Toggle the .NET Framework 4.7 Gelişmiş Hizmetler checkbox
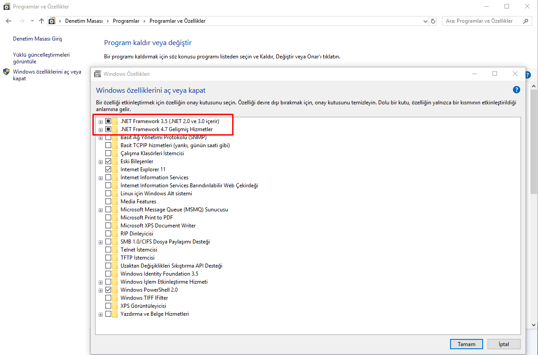Viewport: 538px width, 355px height. tap(108, 129)
